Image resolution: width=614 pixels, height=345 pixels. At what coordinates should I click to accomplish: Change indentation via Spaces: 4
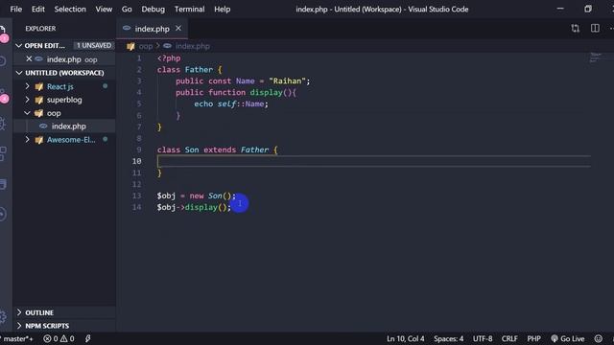coord(448,338)
